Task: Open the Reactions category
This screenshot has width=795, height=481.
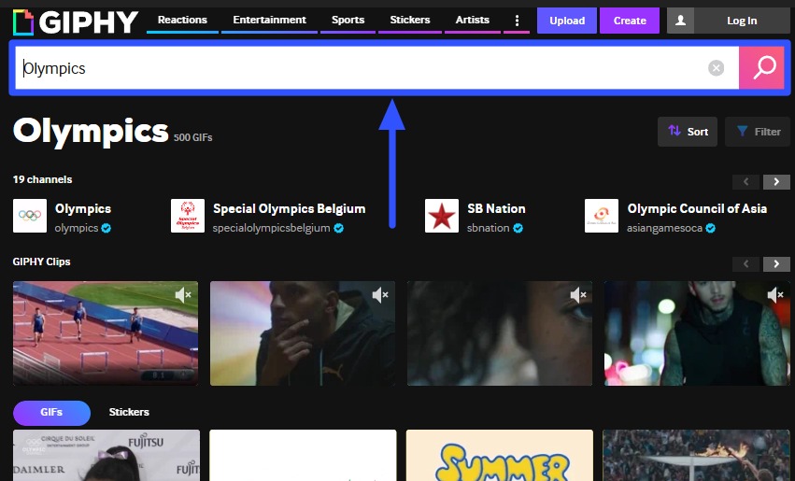Action: (182, 21)
